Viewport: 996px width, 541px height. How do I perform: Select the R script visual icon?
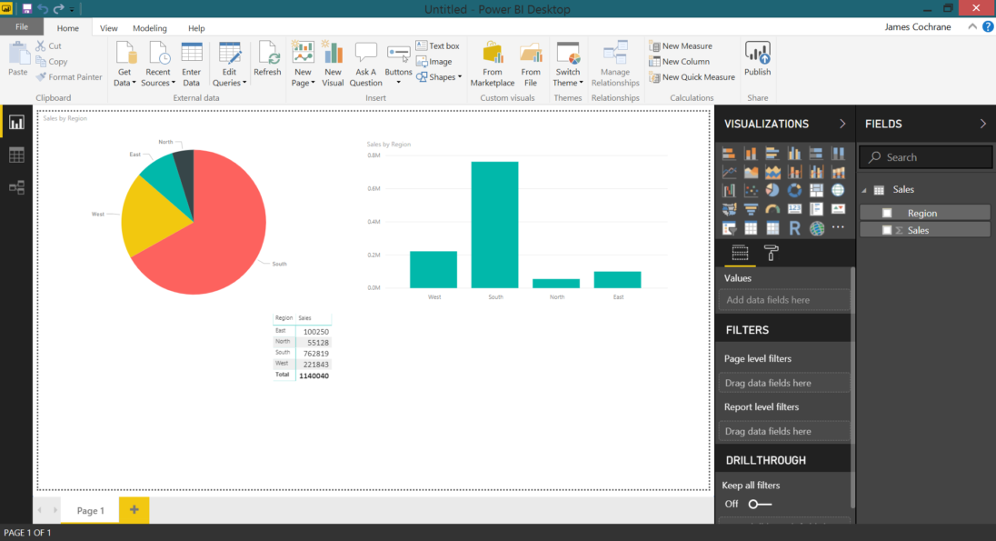click(x=795, y=227)
